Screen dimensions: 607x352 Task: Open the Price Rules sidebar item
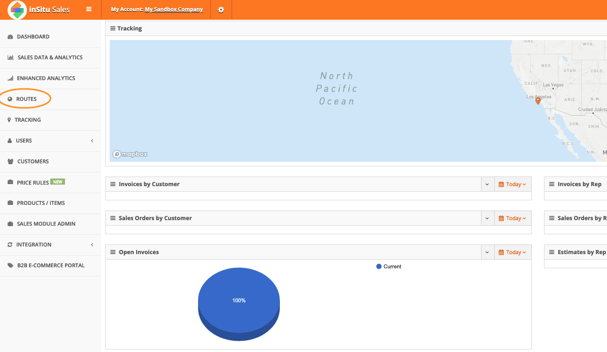click(33, 182)
